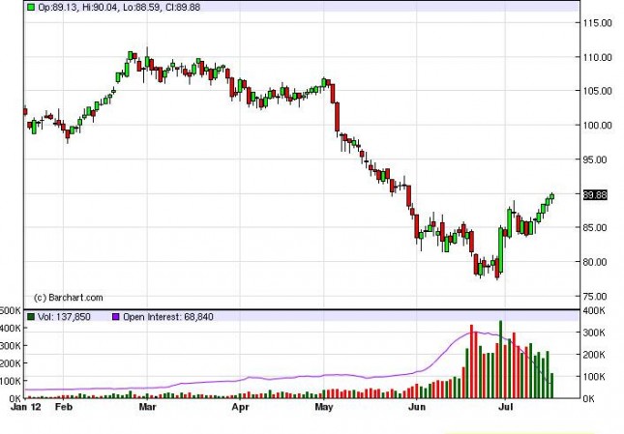This screenshot has width=624, height=434.
Task: Click the 'Mar' date axis label
Action: tap(148, 407)
